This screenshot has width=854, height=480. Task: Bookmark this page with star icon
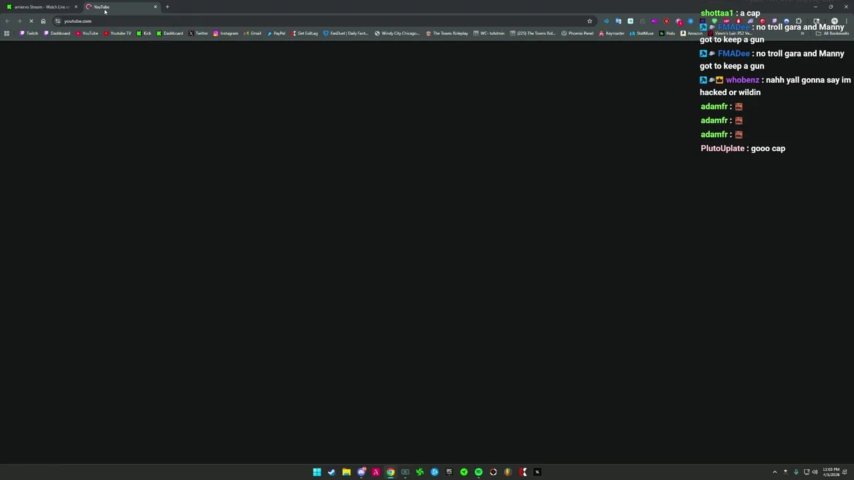tap(590, 21)
